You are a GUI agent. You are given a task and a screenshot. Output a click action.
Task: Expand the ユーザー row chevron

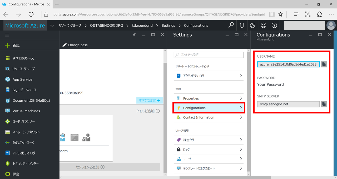tap(241, 159)
